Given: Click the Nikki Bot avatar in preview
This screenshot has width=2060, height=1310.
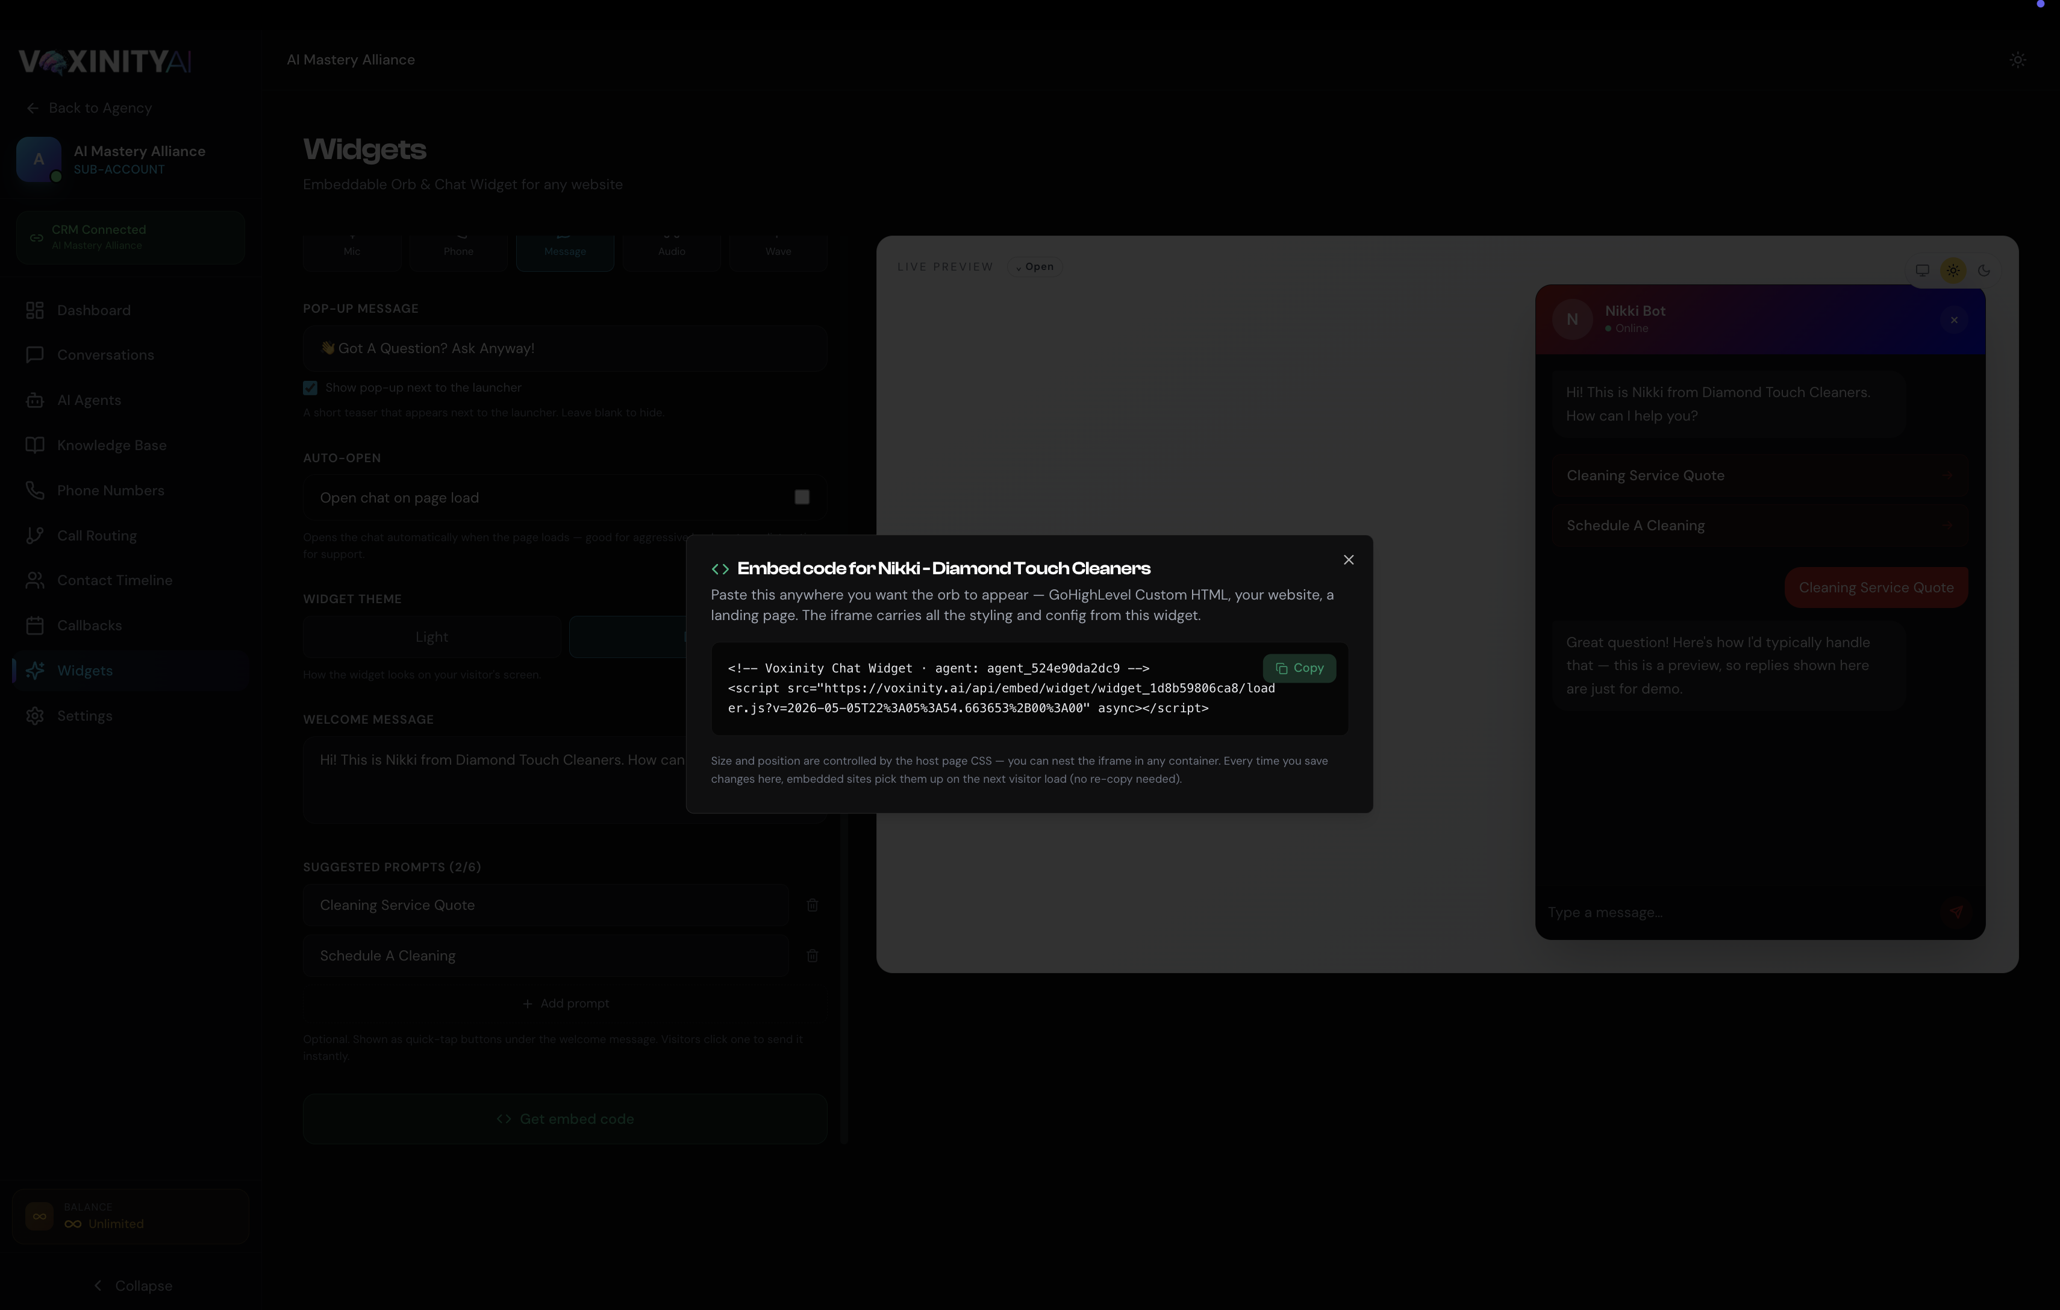Looking at the screenshot, I should point(1572,319).
